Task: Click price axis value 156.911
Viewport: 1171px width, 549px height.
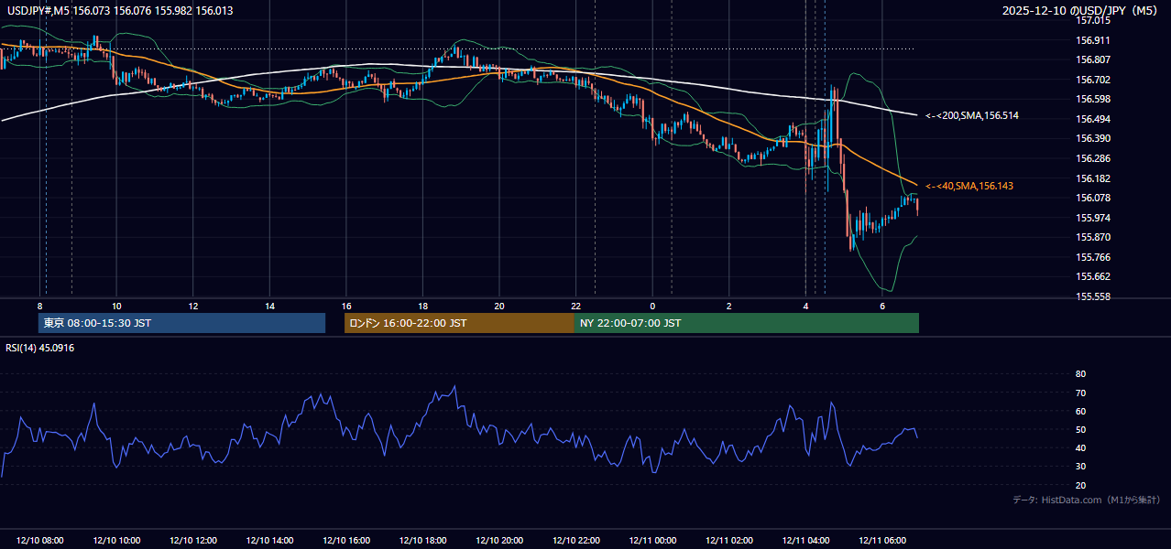Action: tap(1093, 40)
